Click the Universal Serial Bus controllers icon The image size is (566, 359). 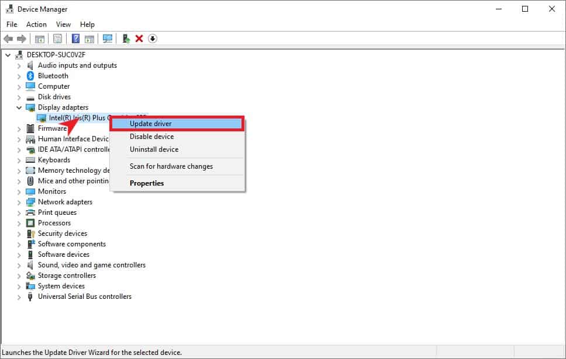coord(30,297)
